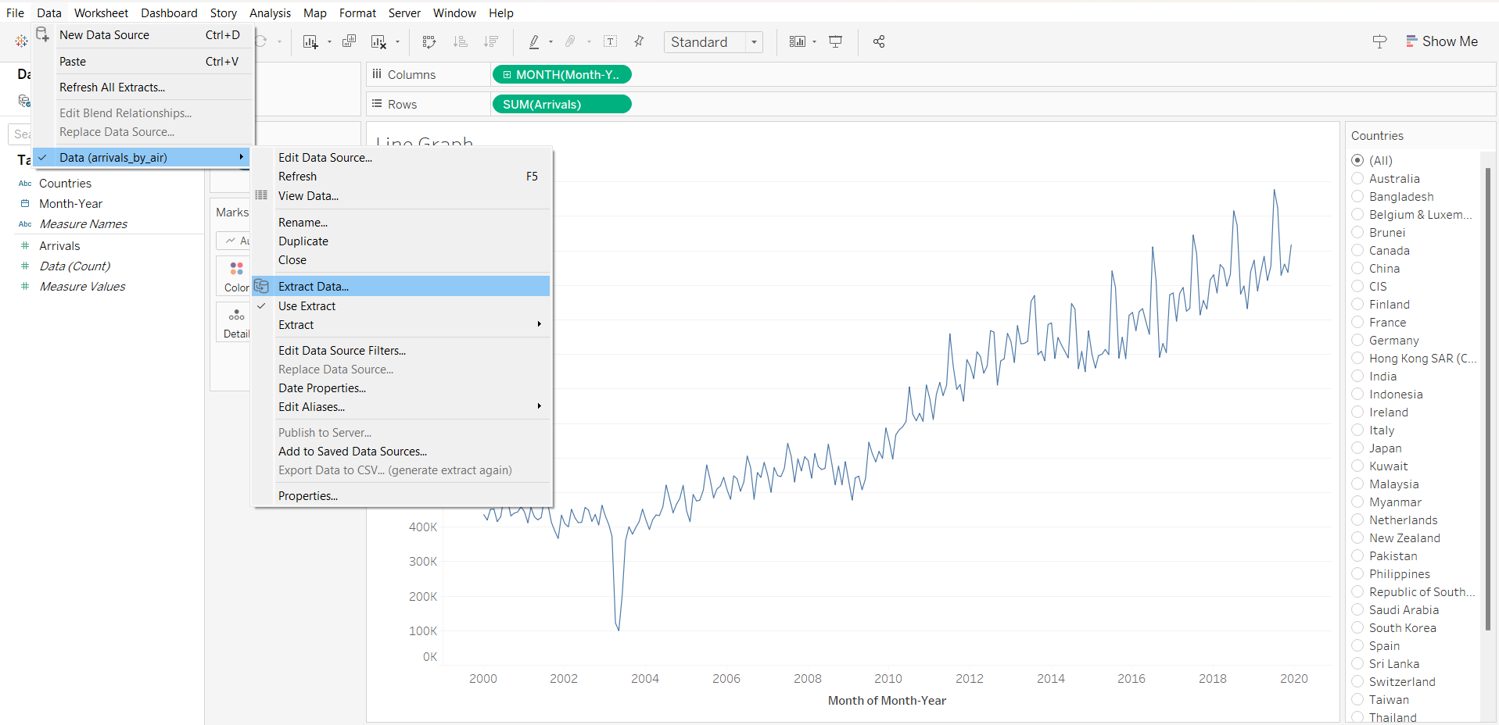Click the Swap Rows and Columns icon

coord(429,42)
